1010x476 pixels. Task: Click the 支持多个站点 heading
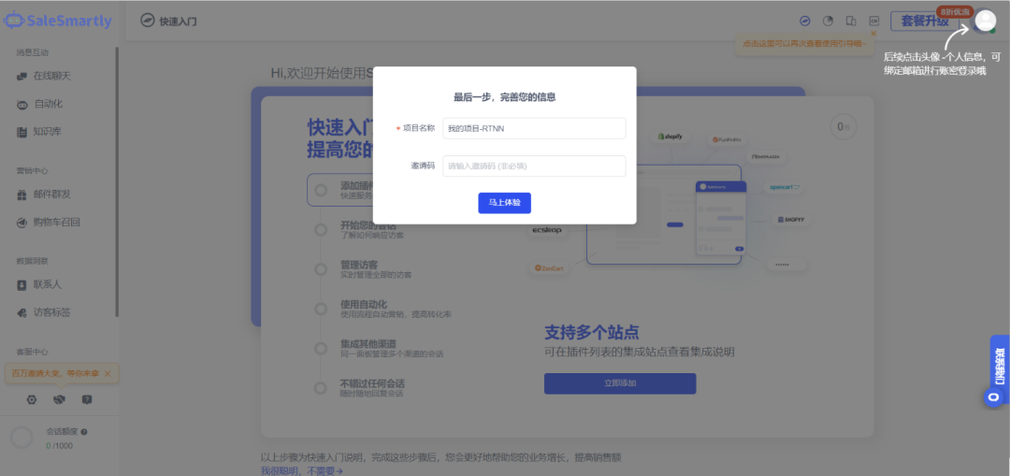(592, 332)
